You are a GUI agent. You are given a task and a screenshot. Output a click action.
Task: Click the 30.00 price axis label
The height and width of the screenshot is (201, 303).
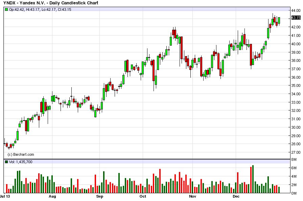pyautogui.click(x=296, y=127)
